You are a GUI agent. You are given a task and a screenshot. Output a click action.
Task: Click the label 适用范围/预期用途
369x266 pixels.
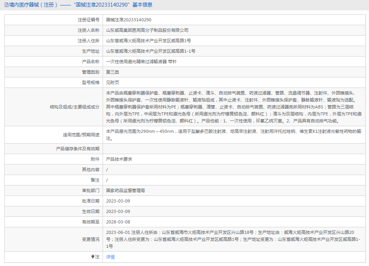(x=81, y=135)
